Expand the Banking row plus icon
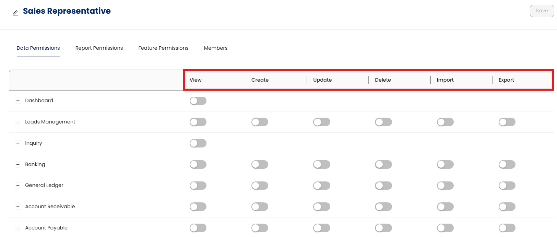The image size is (557, 237). [x=18, y=165]
